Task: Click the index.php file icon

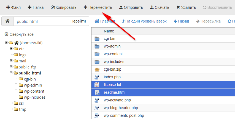Action: (x=97, y=77)
